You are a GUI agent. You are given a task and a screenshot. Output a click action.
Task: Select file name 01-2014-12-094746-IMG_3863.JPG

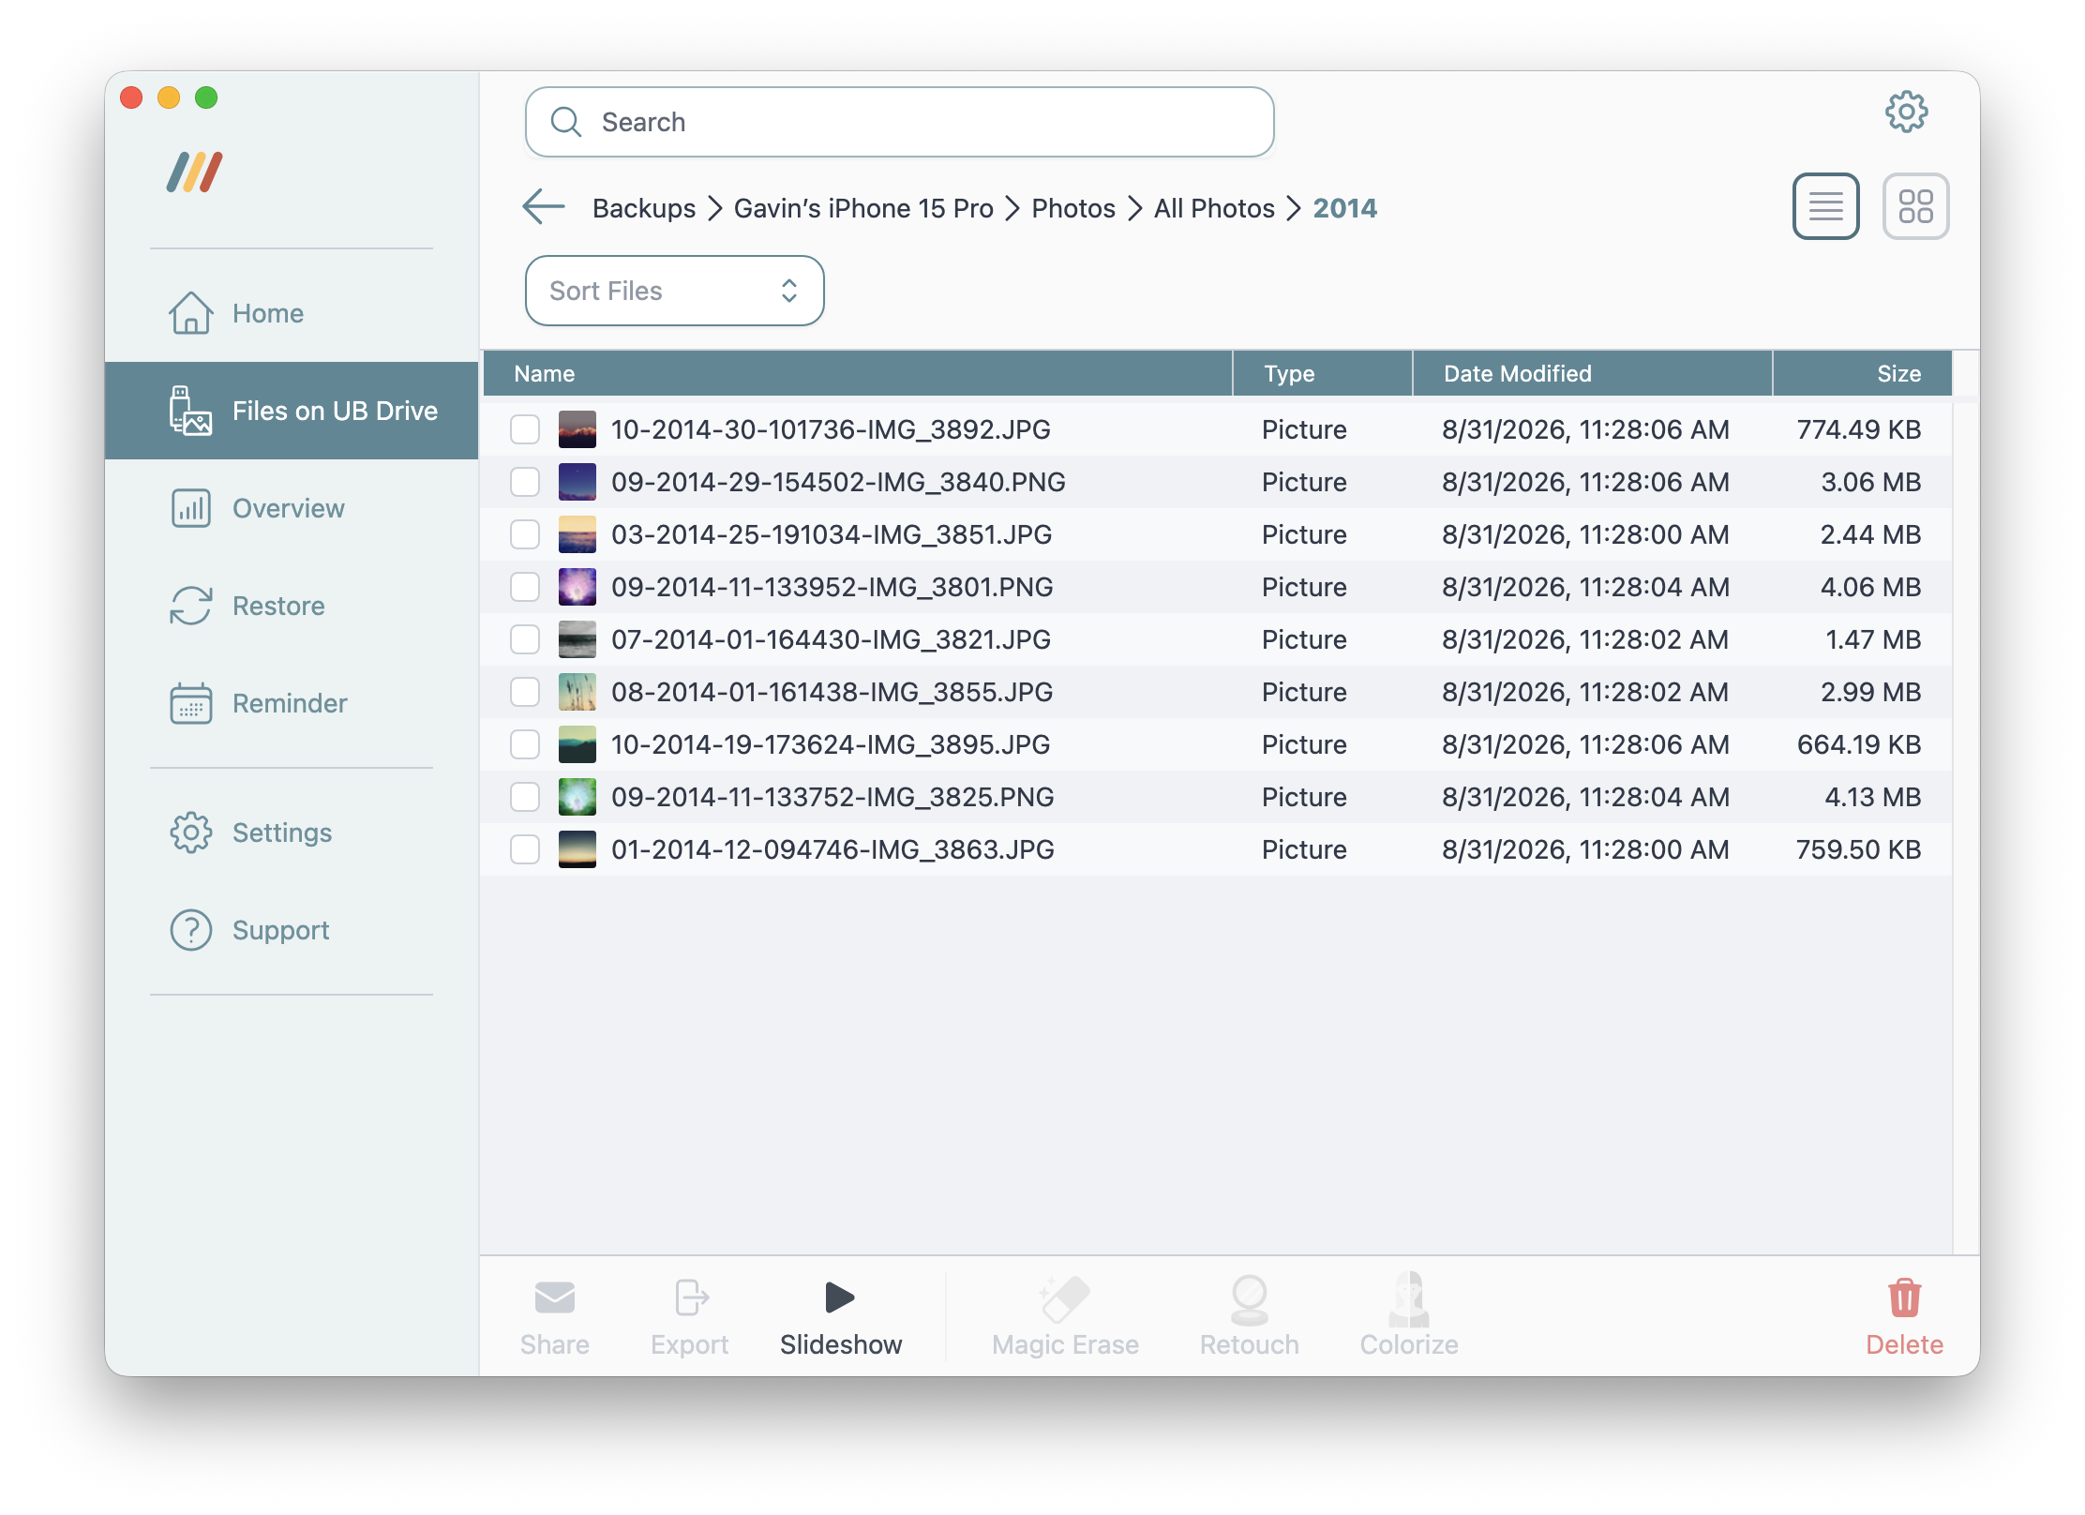tap(832, 849)
